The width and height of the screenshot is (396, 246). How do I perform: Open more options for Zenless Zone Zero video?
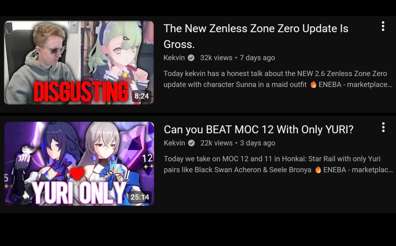383,26
